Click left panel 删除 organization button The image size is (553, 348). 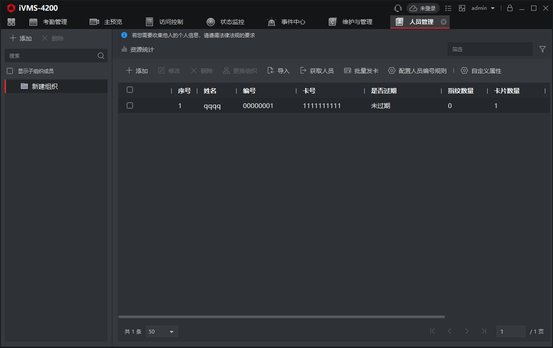point(53,38)
